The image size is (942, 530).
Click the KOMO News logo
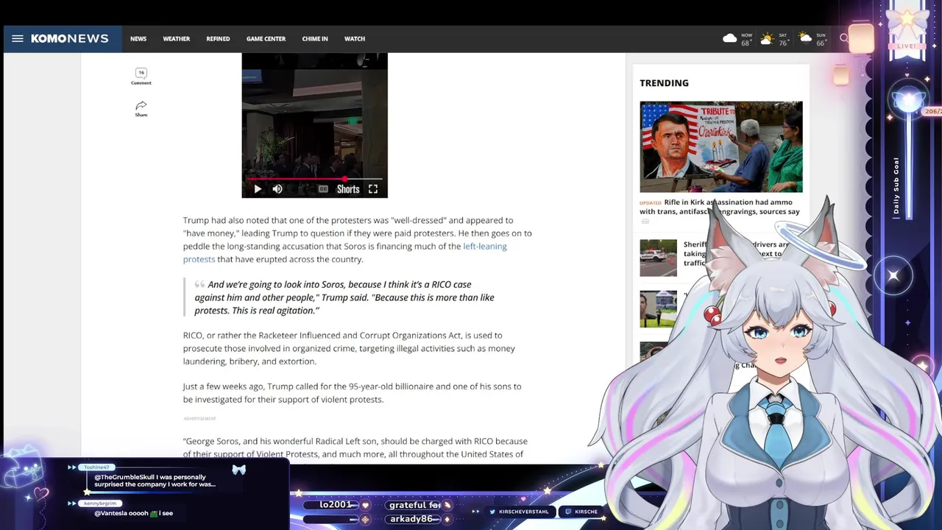click(x=70, y=38)
